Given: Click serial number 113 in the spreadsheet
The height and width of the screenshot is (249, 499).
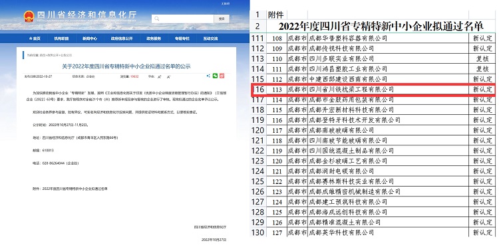Looking at the screenshot, I should 277,90.
